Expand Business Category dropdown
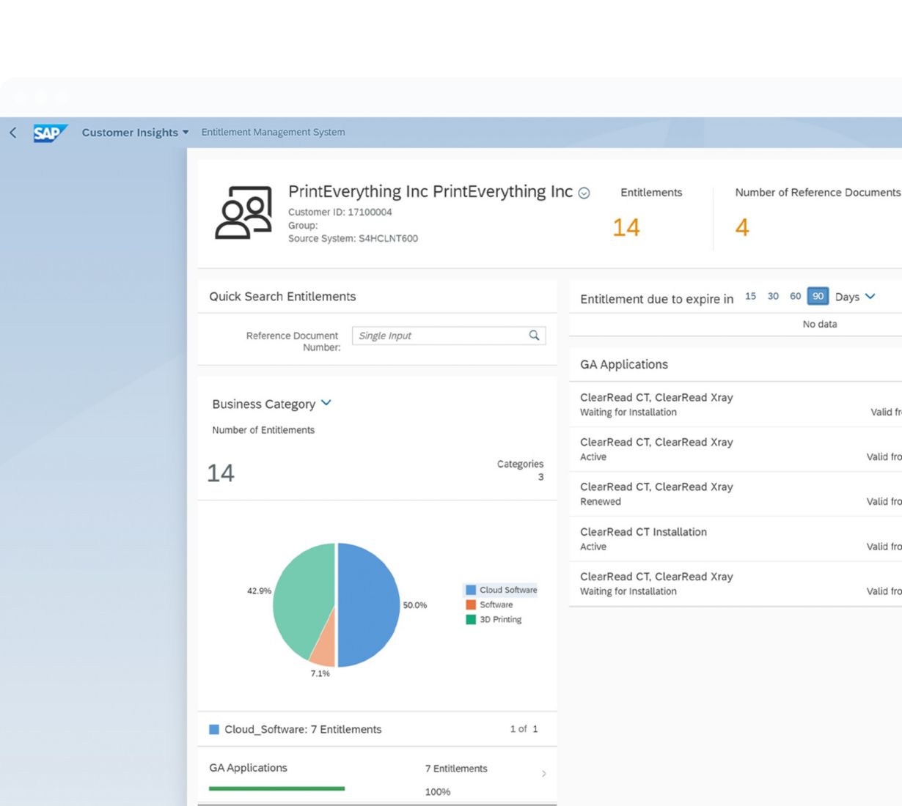The image size is (902, 806). 326,403
